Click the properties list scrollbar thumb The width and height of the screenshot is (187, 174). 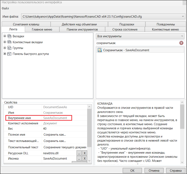pyautogui.click(x=89, y=128)
